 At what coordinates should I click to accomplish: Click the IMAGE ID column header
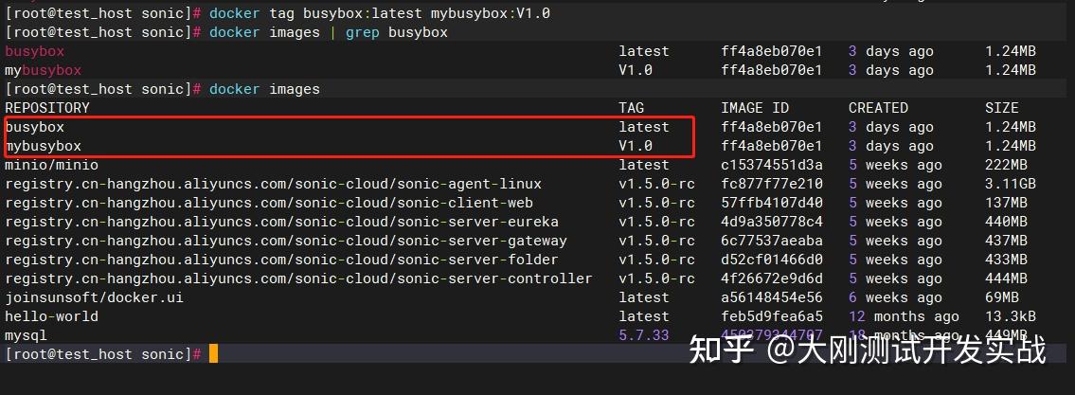(754, 108)
